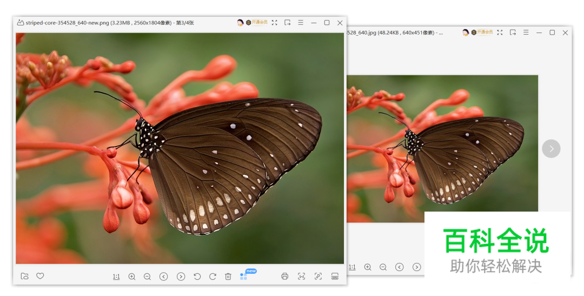Enter fullscreen in the PNG window title bar
584x296 pixels.
click(x=275, y=23)
